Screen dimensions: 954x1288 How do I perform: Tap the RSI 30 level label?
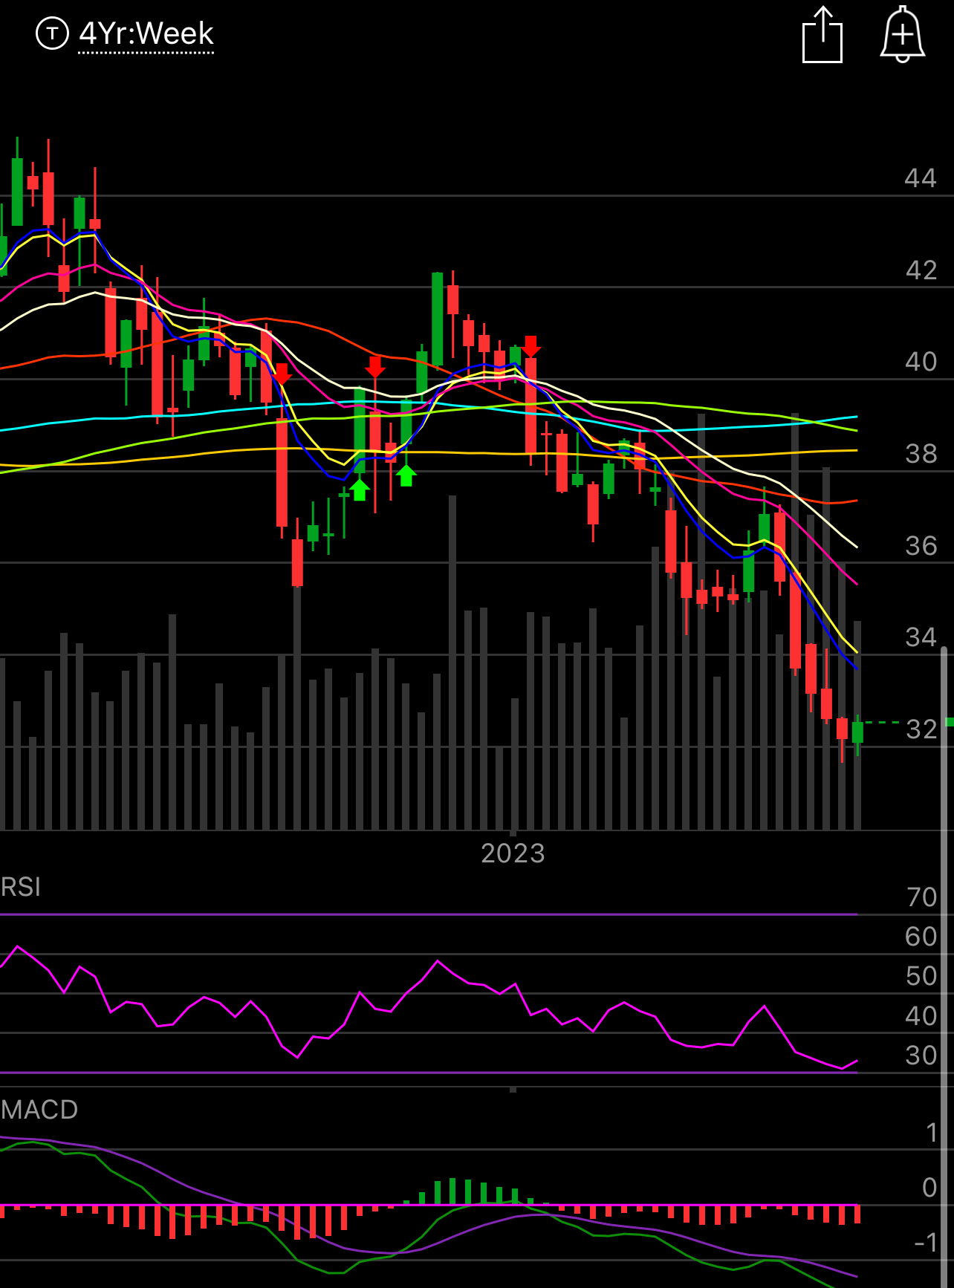tap(921, 1056)
